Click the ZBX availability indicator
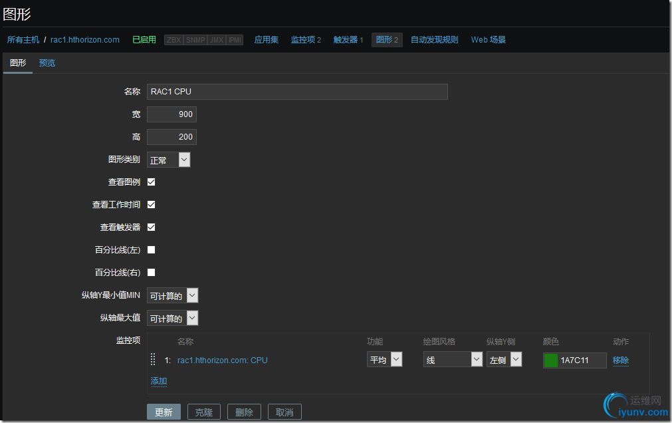 (174, 40)
